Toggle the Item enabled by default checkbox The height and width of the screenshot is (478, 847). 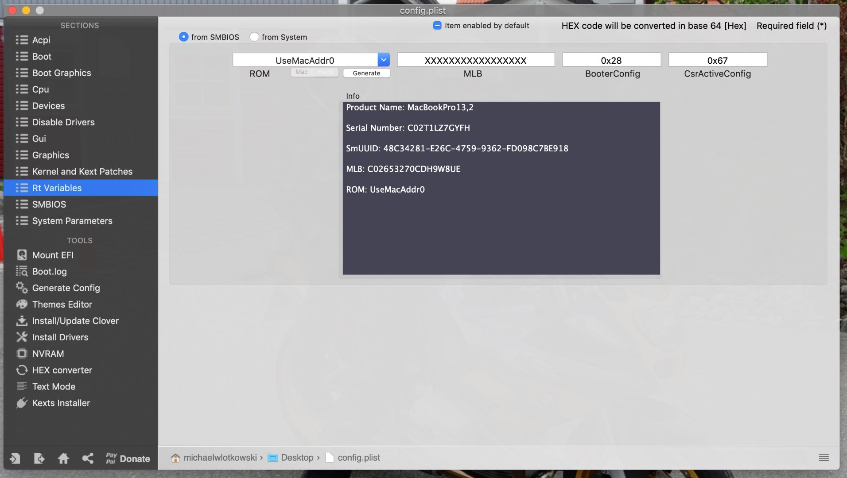[437, 25]
